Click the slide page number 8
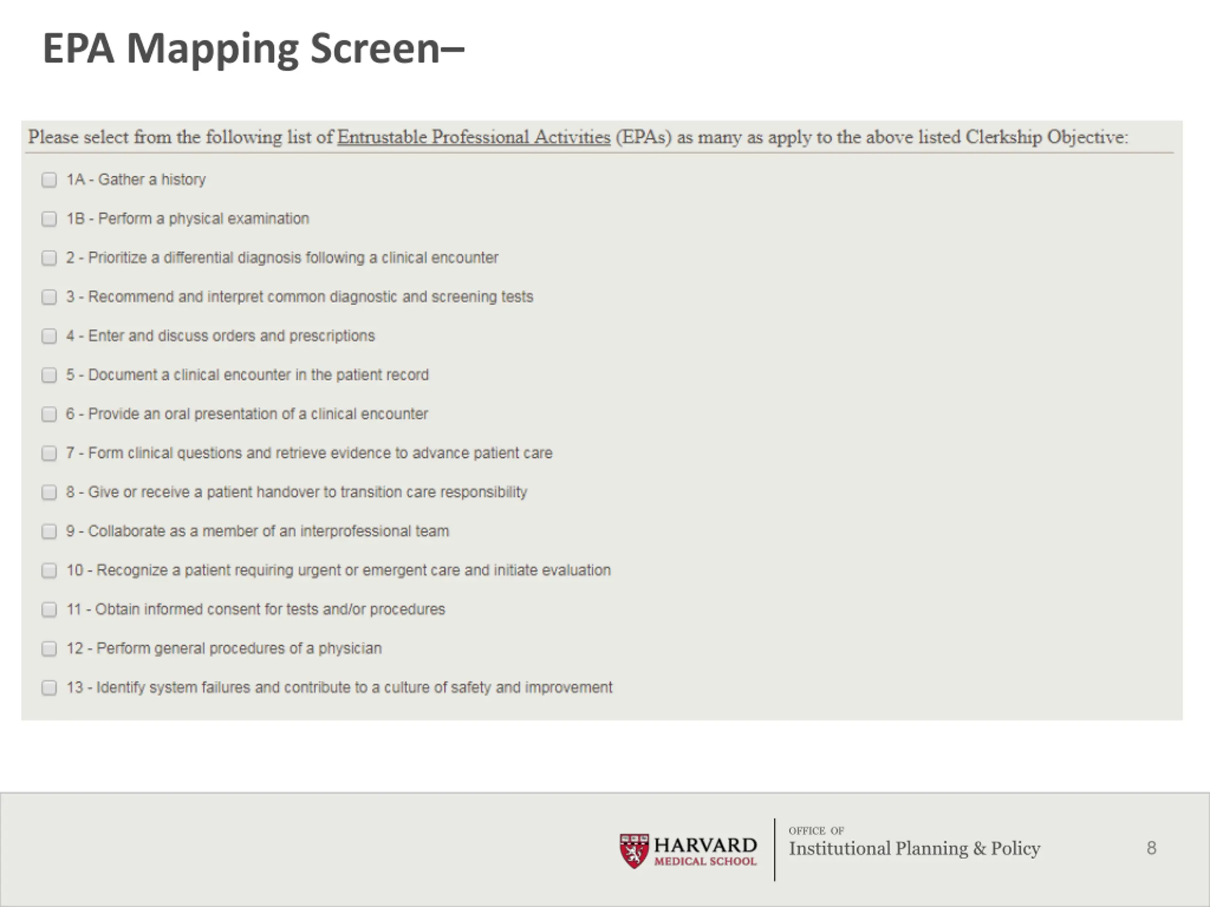1210x907 pixels. 1151,848
